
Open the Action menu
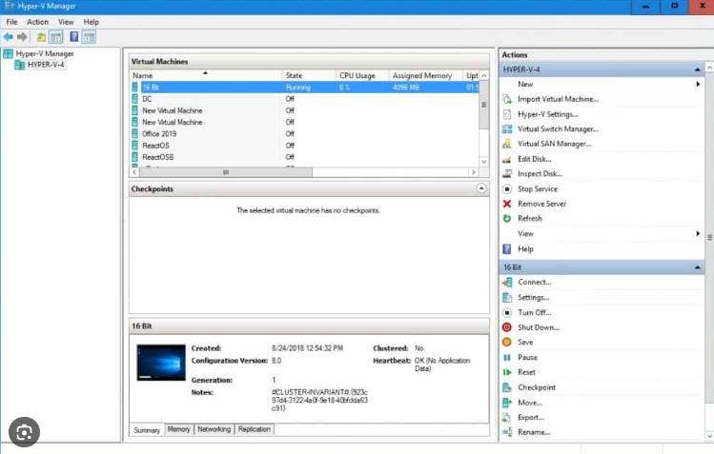pyautogui.click(x=37, y=22)
